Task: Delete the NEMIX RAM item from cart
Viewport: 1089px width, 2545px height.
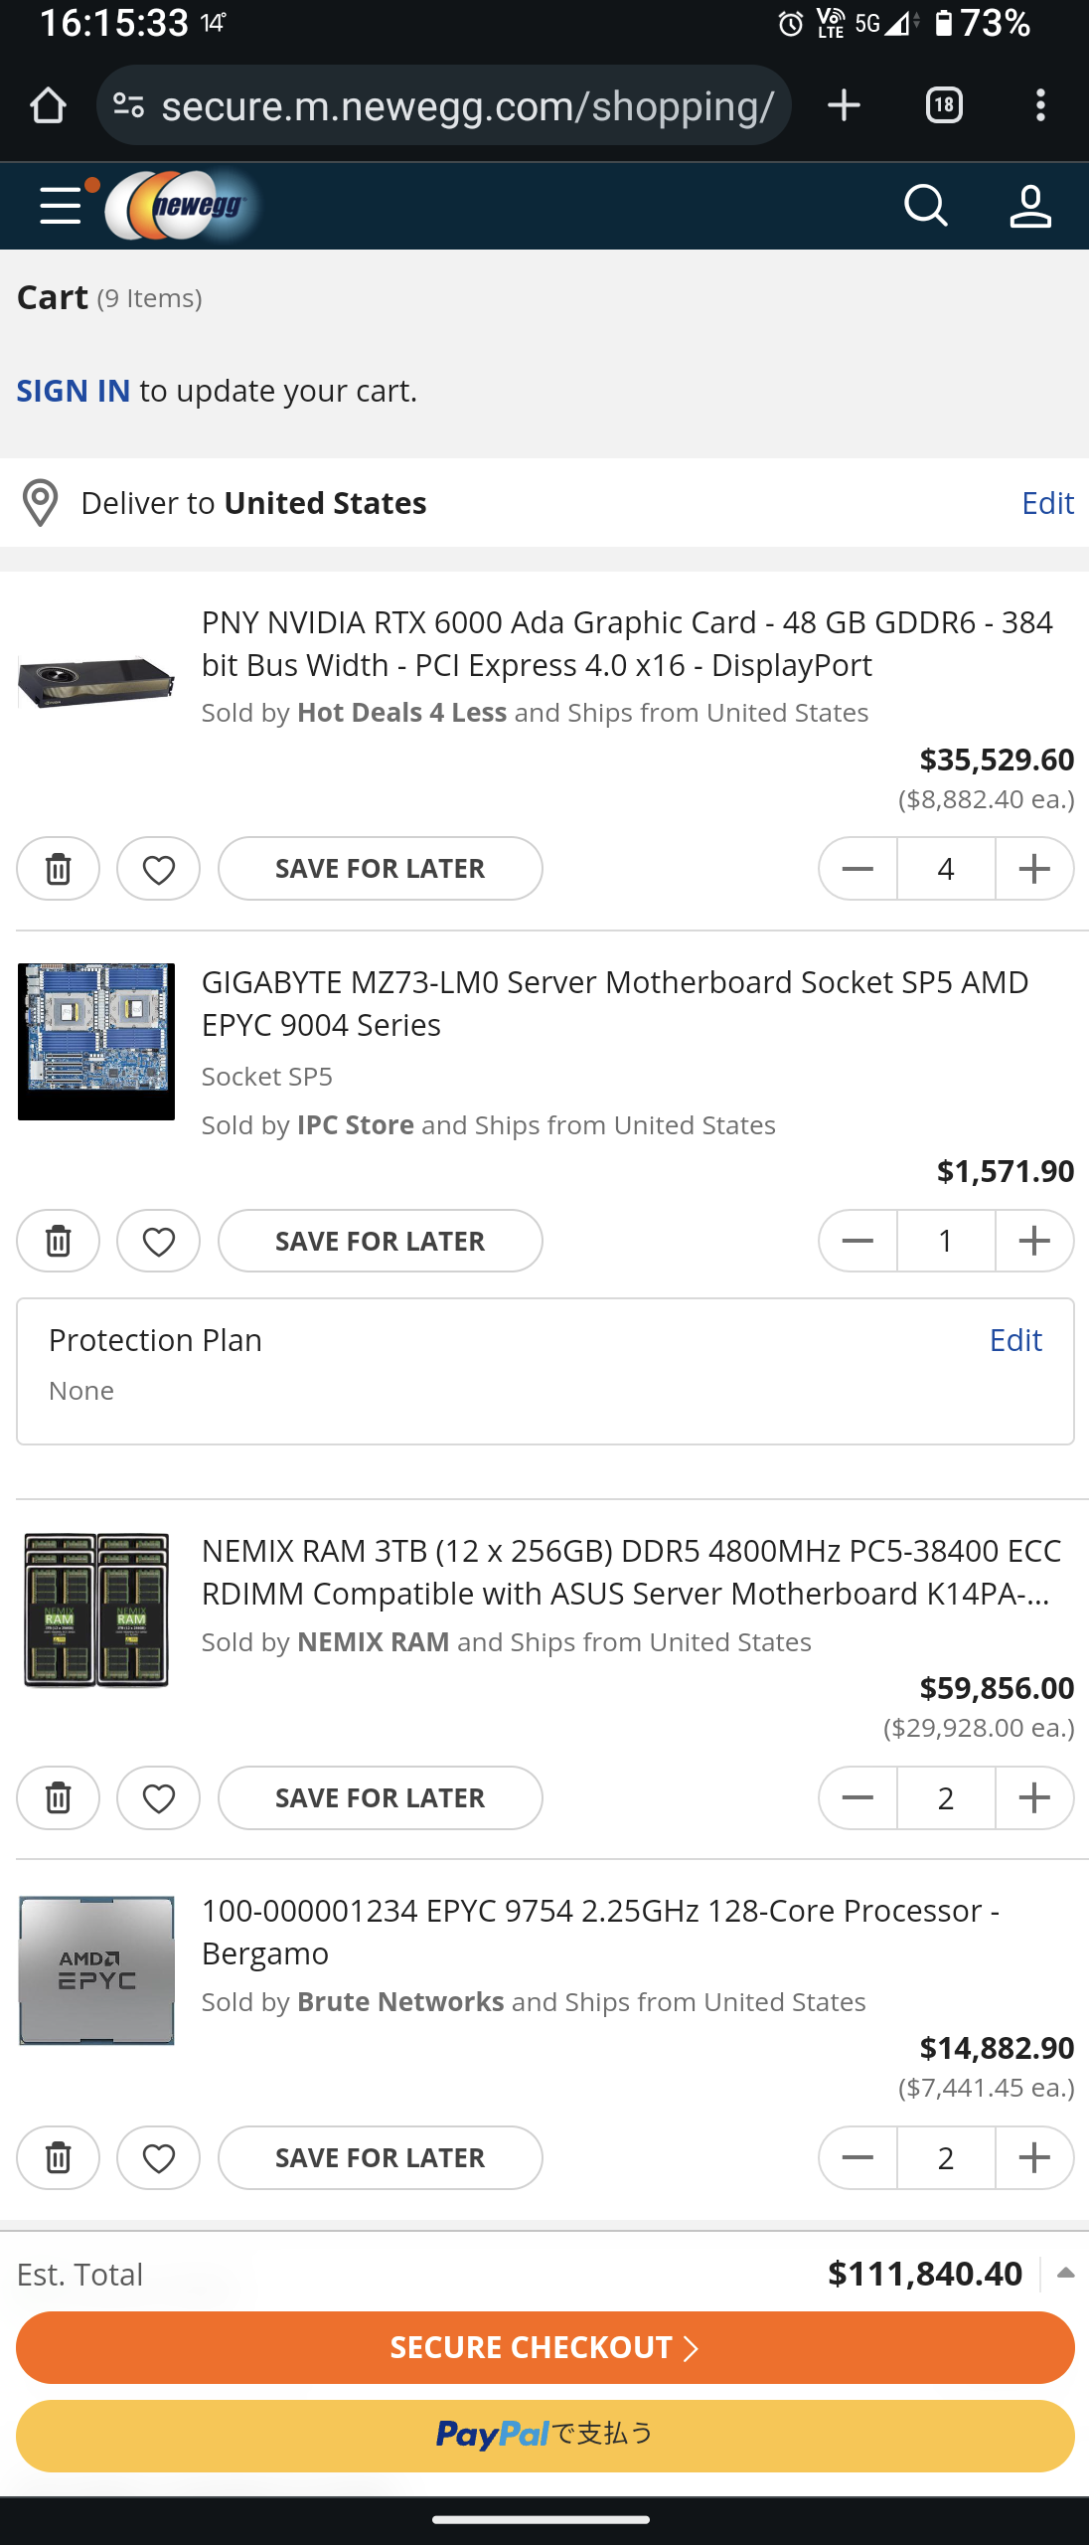Action: coord(59,1797)
